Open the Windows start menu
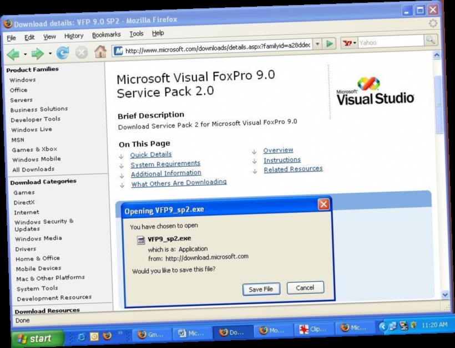The height and width of the screenshot is (348, 455). click(37, 338)
